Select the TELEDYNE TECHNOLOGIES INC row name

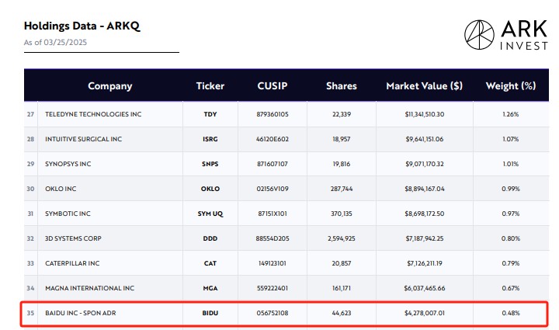93,114
